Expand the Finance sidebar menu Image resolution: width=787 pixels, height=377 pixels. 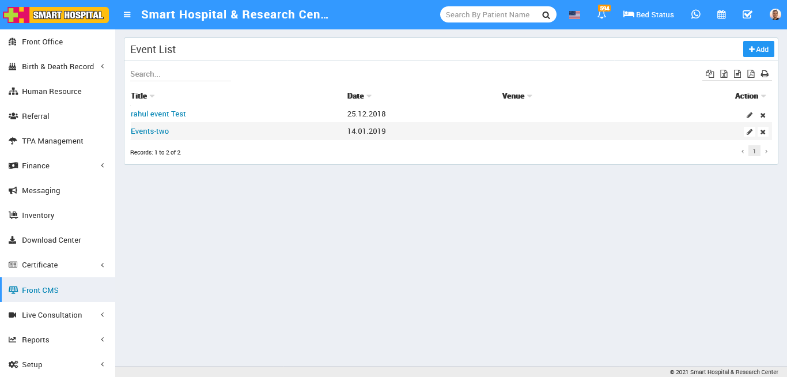click(58, 165)
